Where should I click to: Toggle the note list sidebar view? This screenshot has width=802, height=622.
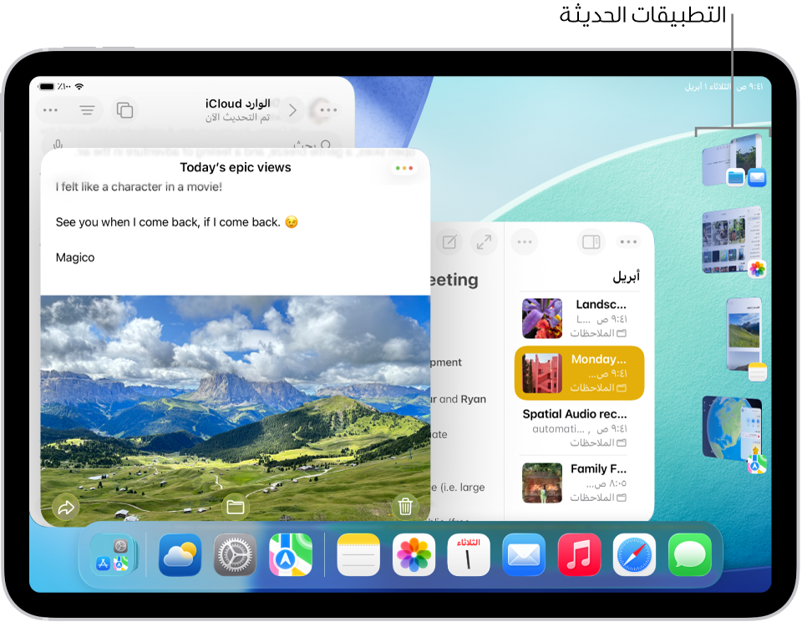591,241
